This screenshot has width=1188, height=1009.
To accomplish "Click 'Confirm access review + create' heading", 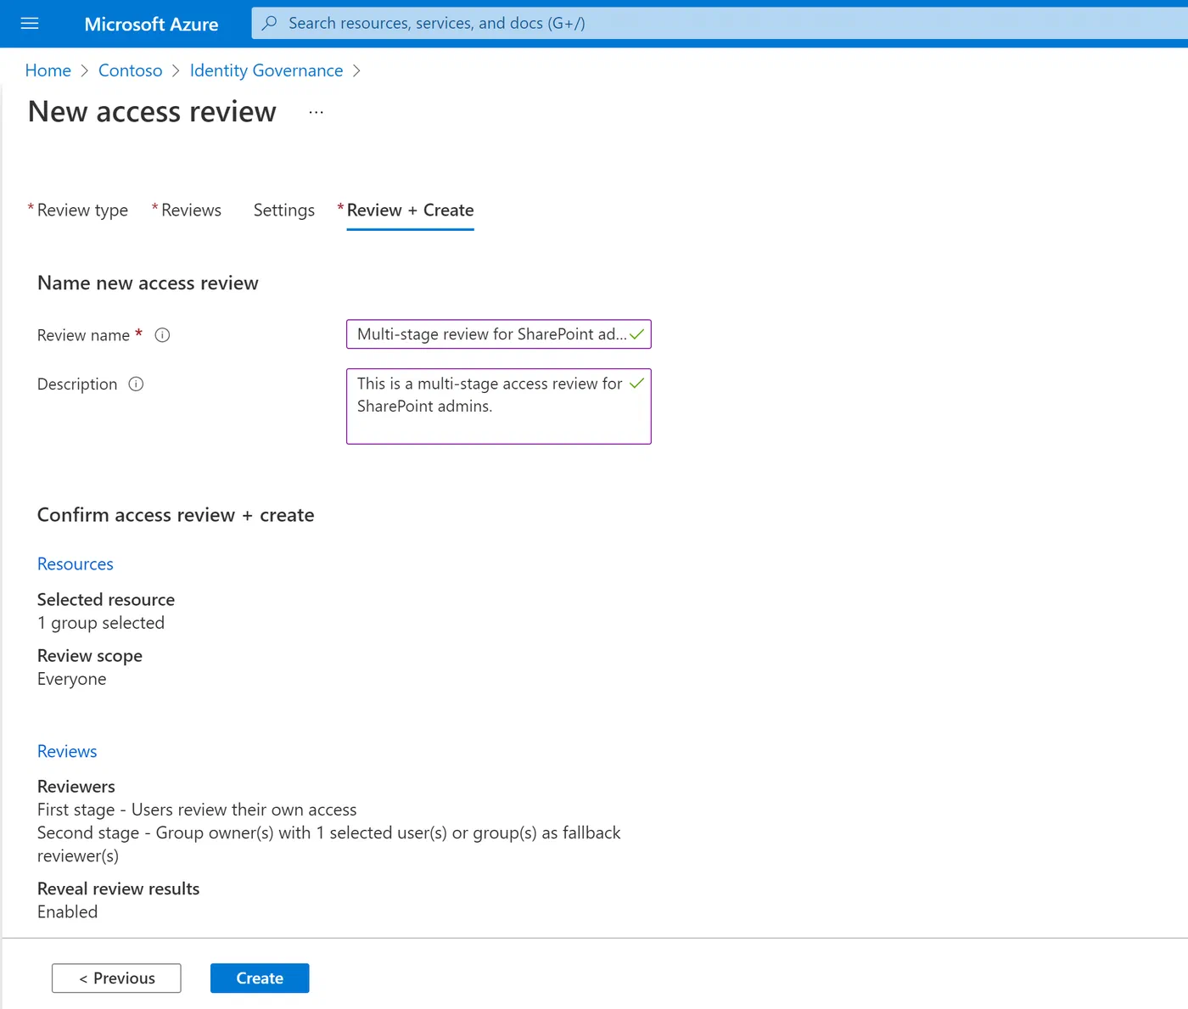I will [176, 515].
